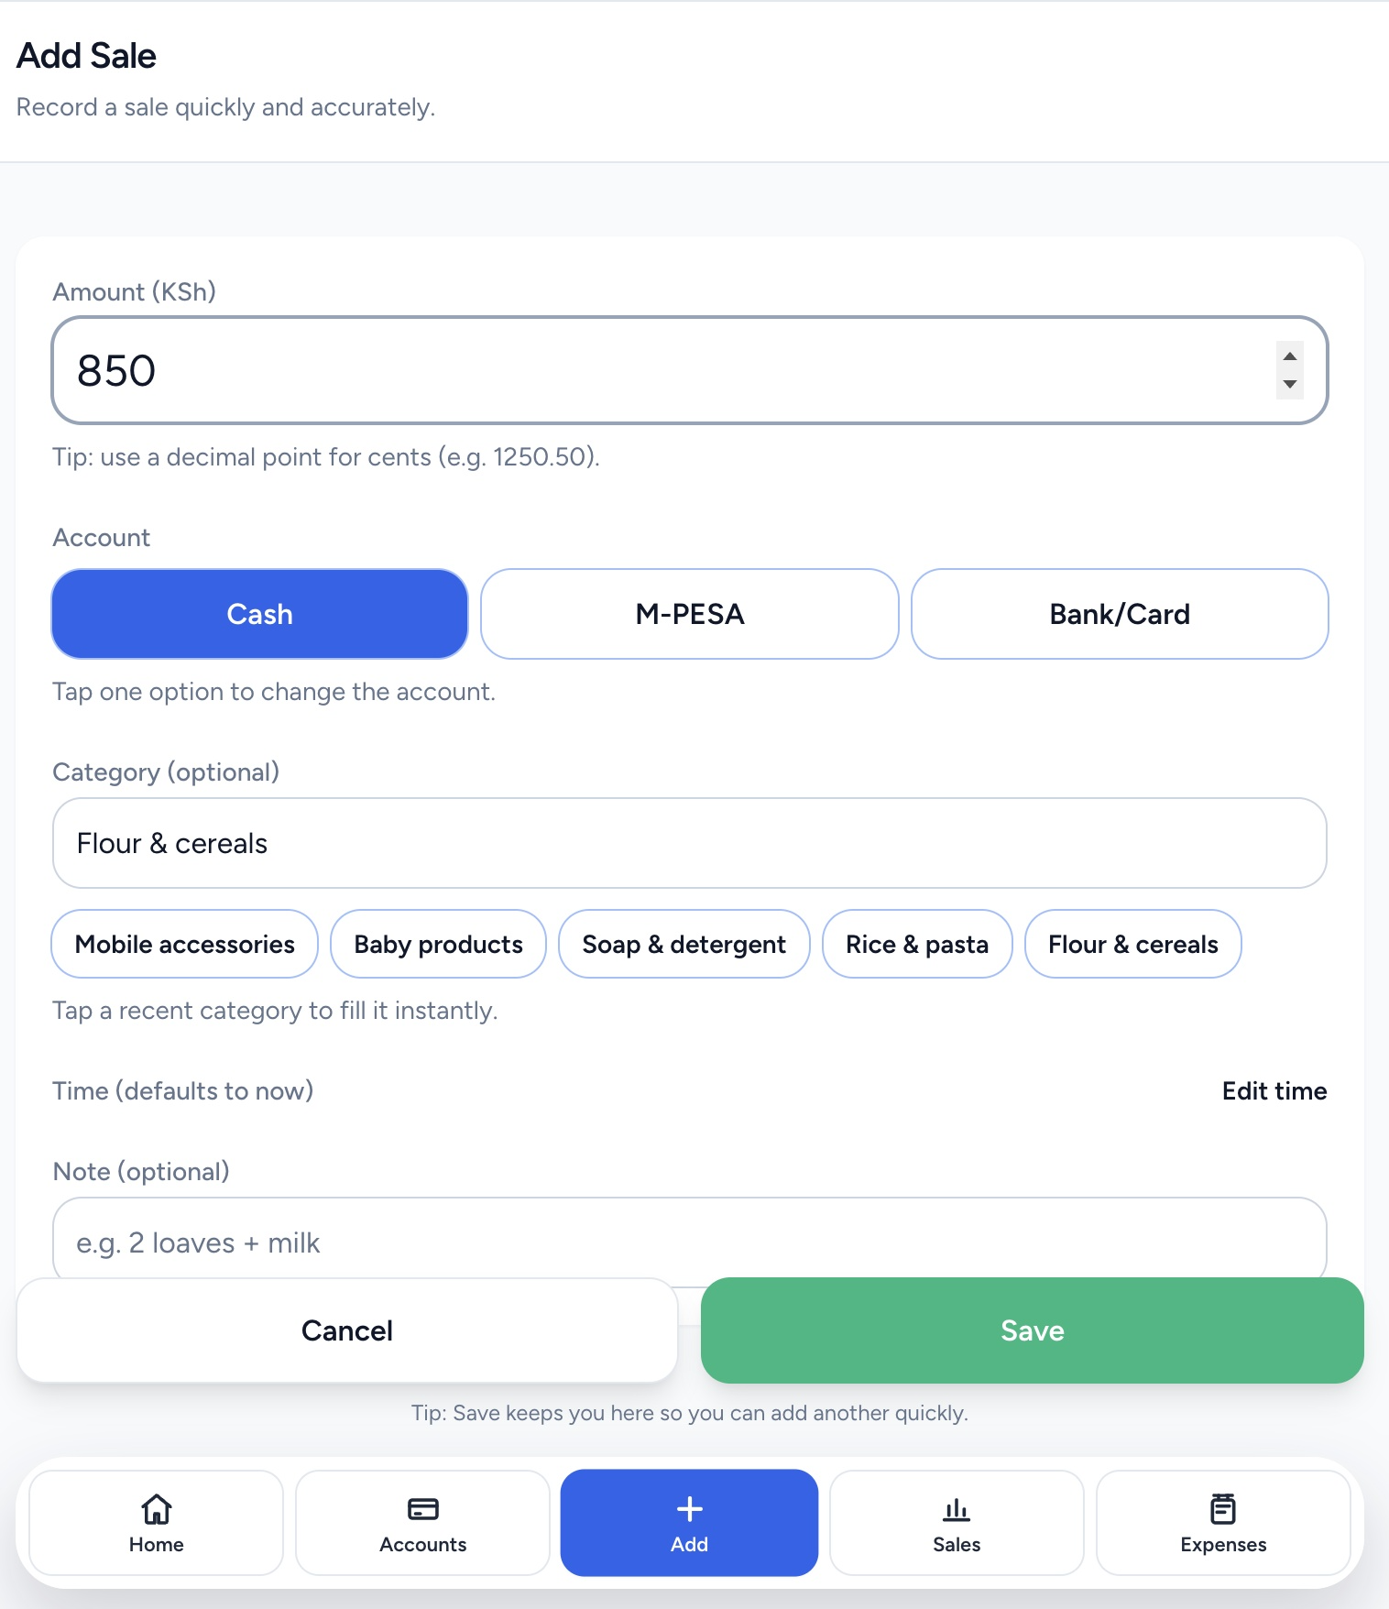Viewport: 1389px width, 1609px height.
Task: Open Edit time to change the sale time
Action: [1274, 1090]
